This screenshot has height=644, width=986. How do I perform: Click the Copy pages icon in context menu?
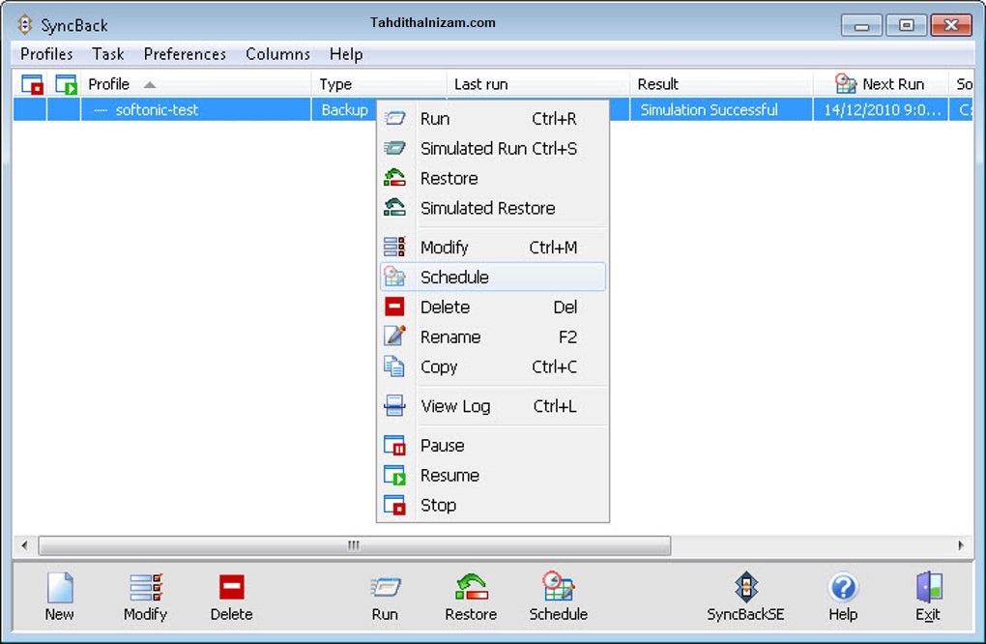click(395, 366)
